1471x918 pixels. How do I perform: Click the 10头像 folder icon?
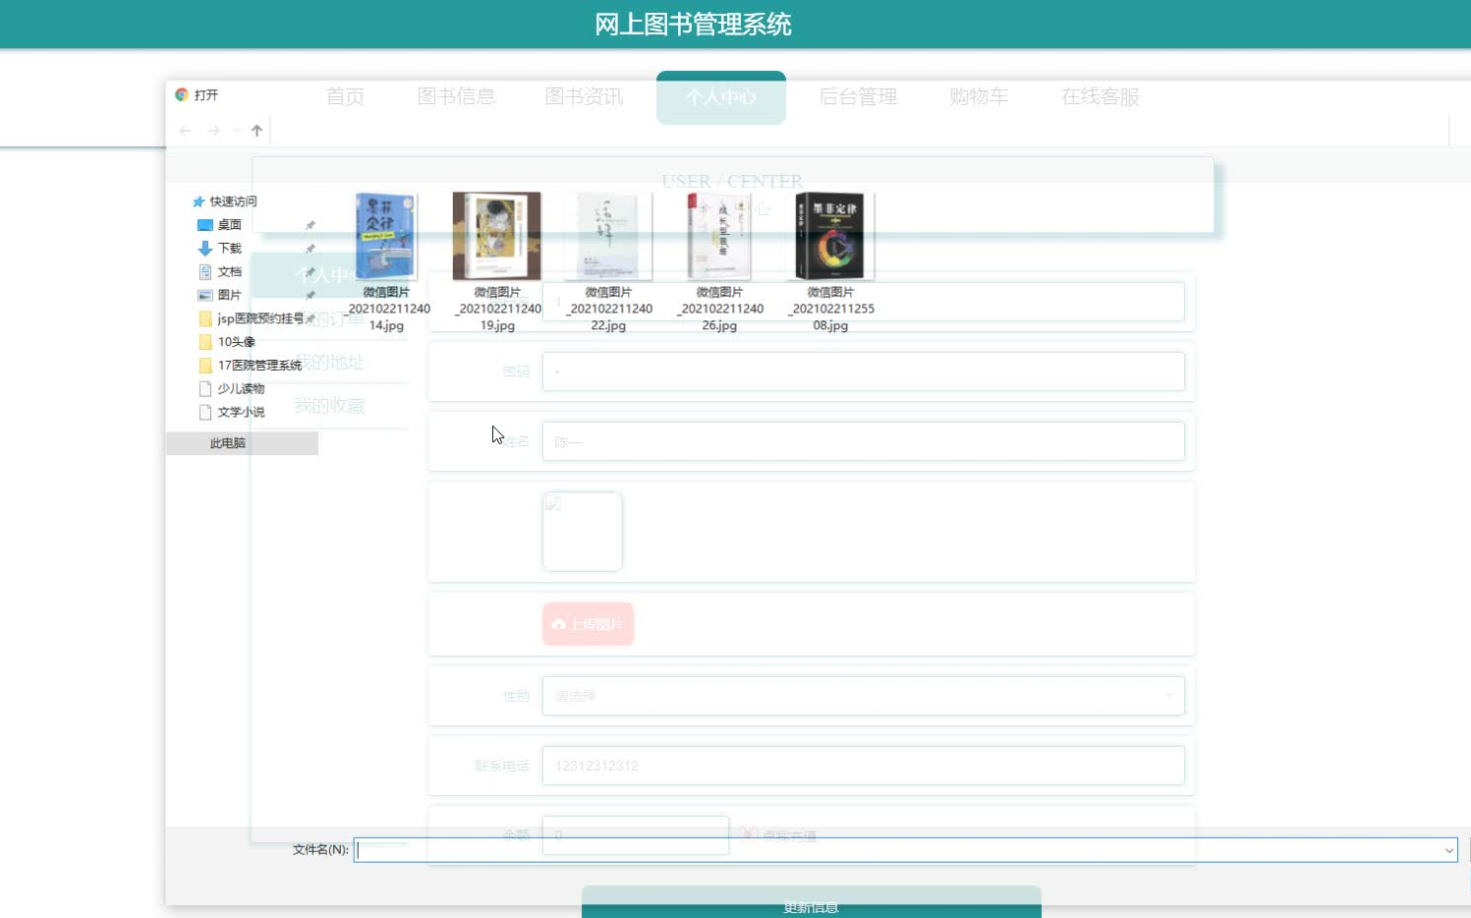pos(205,342)
